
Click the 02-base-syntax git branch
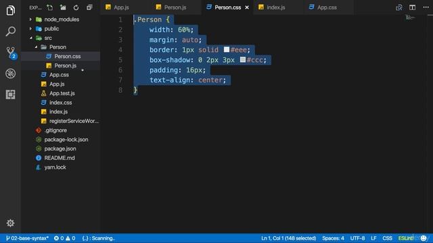(x=27, y=238)
